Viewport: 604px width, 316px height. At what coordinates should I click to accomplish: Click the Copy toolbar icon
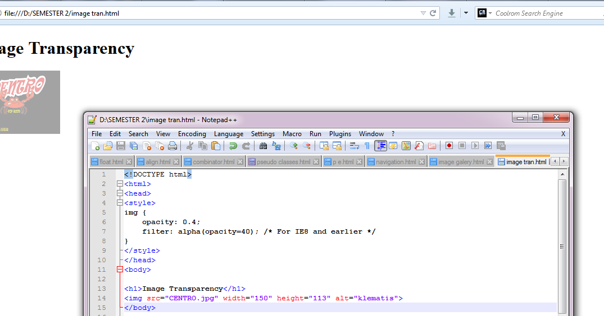(203, 146)
